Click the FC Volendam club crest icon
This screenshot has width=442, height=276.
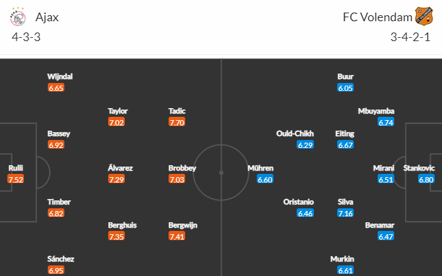click(x=423, y=17)
